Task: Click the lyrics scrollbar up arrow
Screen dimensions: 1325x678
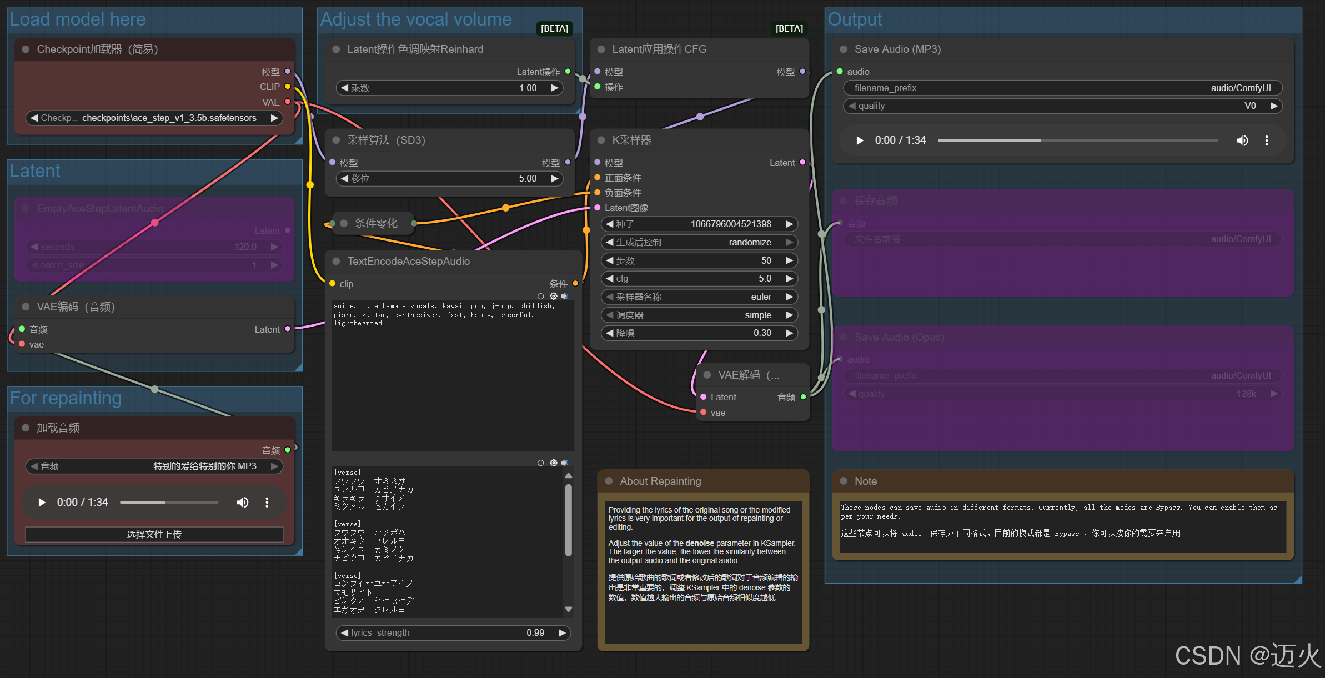Action: click(x=569, y=476)
